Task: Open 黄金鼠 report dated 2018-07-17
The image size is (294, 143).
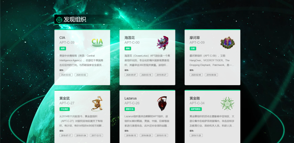Action: click(66, 135)
